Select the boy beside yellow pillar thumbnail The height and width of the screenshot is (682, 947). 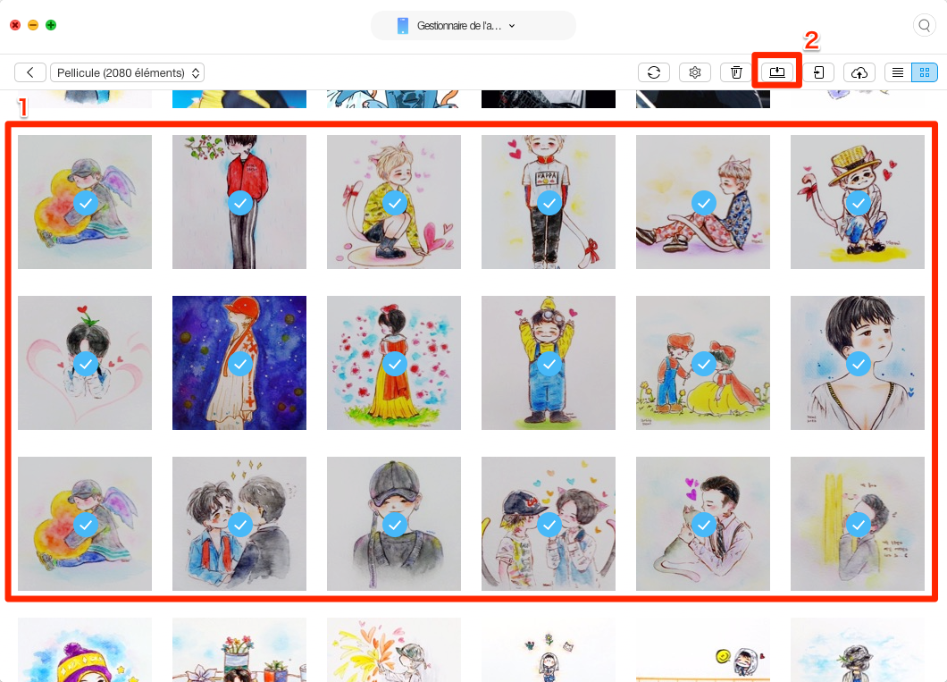pos(858,524)
